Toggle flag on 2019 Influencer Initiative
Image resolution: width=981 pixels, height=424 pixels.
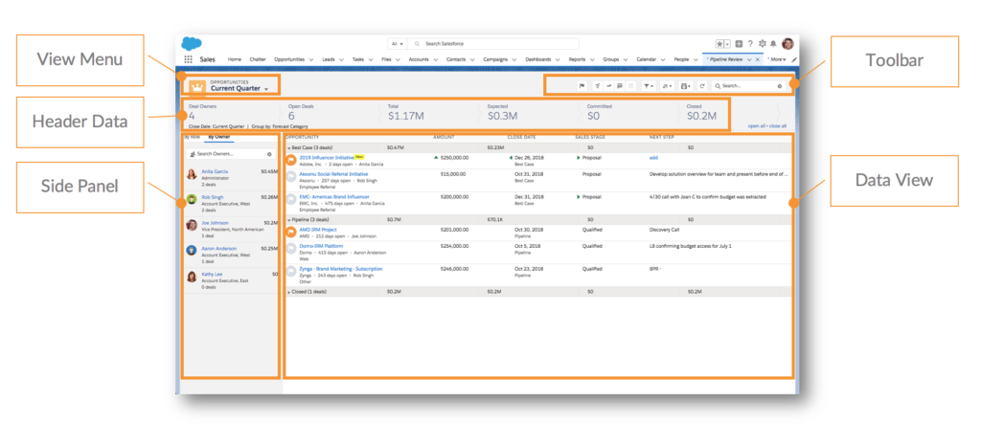pos(291,160)
